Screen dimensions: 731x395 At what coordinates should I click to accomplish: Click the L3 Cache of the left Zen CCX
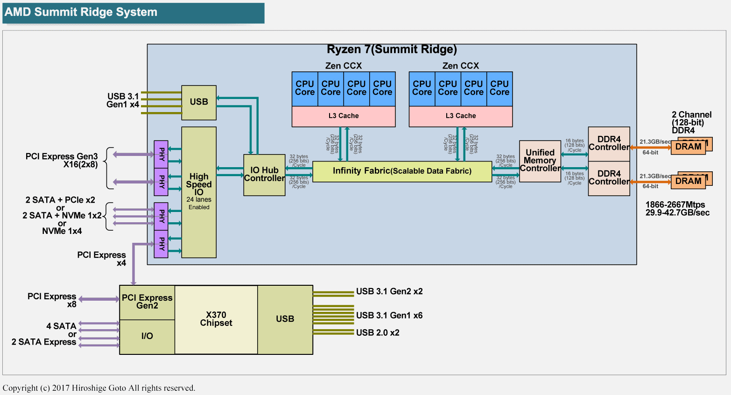344,116
